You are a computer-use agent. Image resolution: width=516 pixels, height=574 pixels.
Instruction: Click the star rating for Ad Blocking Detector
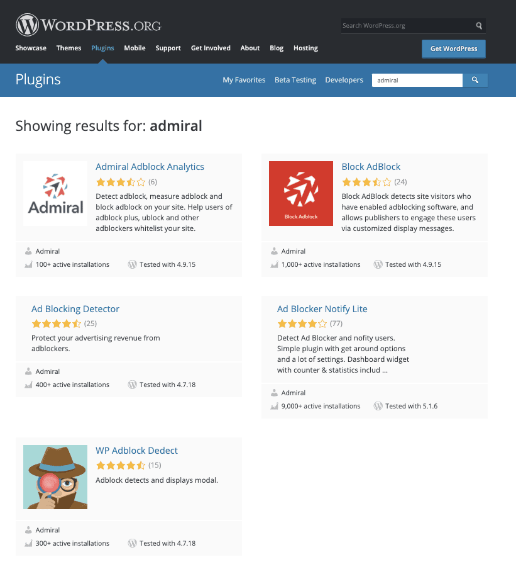coord(57,324)
